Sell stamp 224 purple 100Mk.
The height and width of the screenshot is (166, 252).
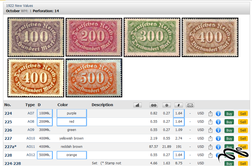[x=243, y=114]
